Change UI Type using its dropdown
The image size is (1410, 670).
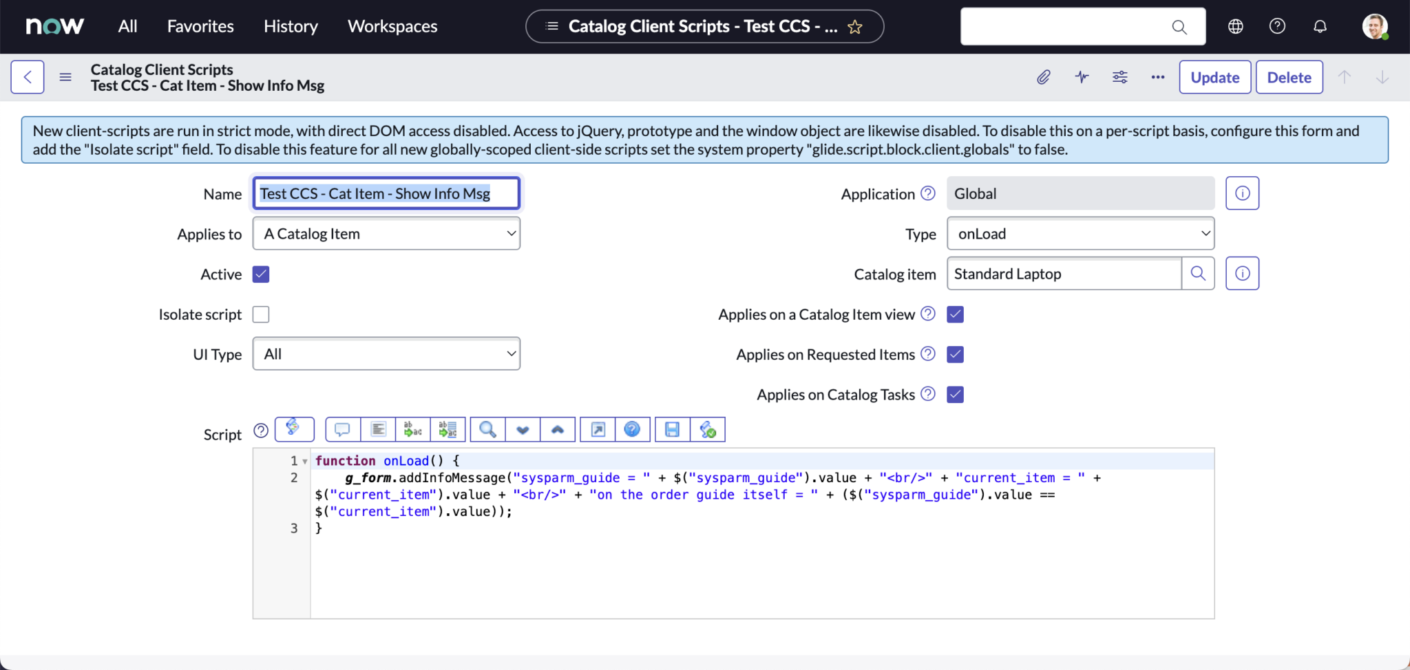click(x=386, y=353)
